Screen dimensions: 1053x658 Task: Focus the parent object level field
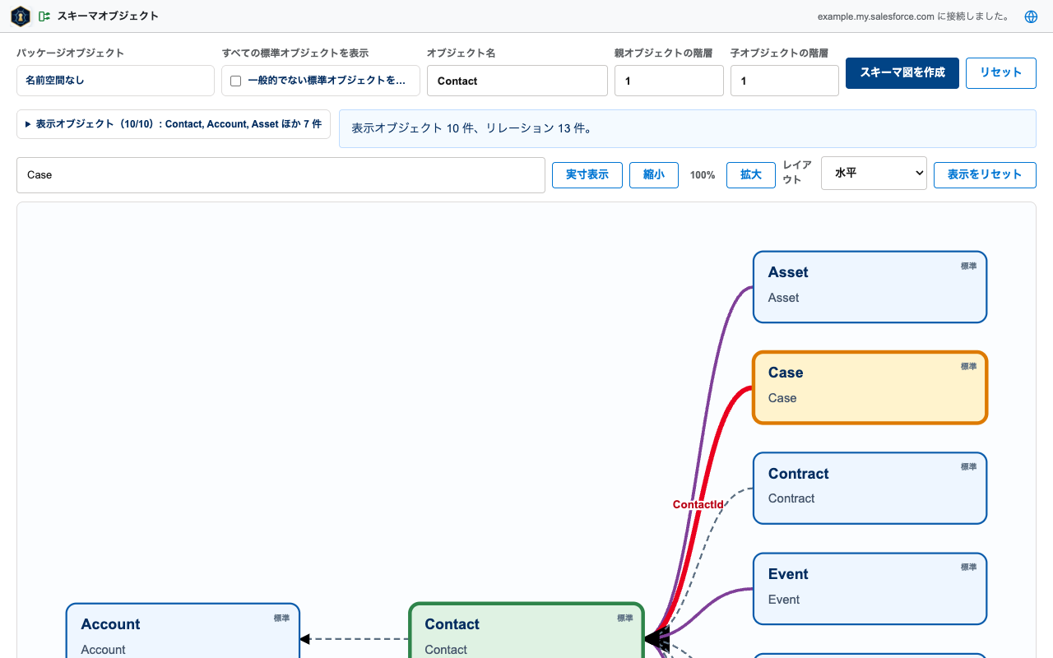click(669, 81)
